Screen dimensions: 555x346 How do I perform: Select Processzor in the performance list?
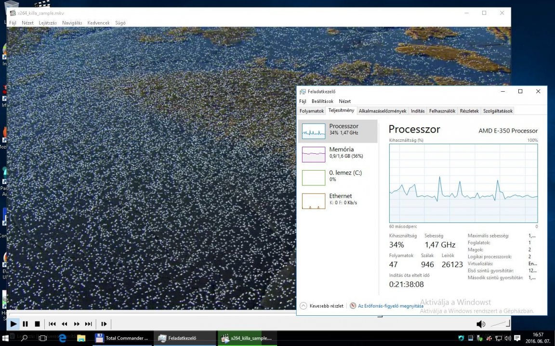coord(338,131)
